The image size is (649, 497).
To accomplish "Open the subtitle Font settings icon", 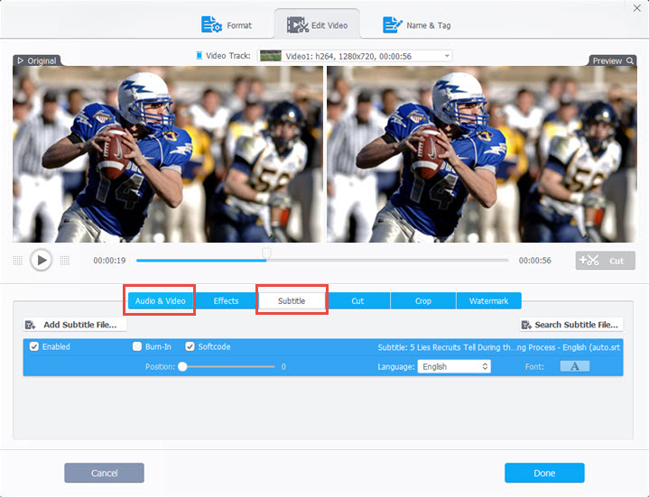I will pos(574,366).
